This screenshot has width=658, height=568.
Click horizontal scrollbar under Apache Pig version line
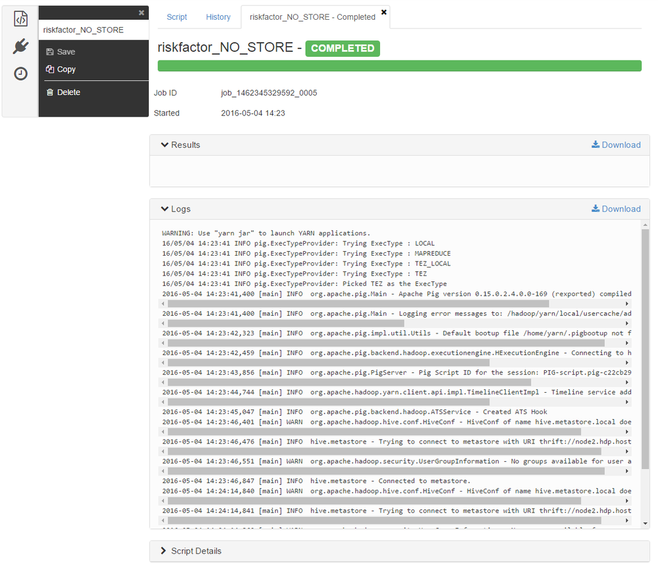click(x=358, y=304)
